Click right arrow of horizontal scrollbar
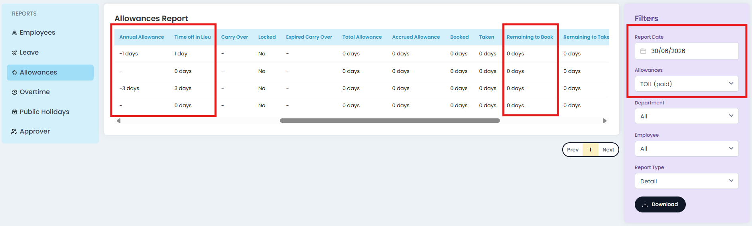The height and width of the screenshot is (226, 752). pyautogui.click(x=604, y=121)
